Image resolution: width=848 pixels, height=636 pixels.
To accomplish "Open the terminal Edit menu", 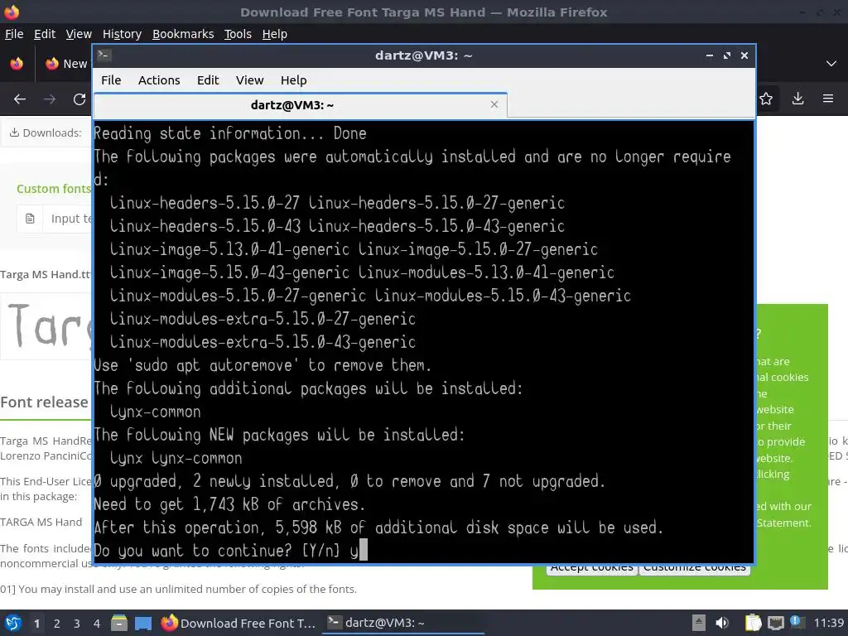I will coord(208,80).
